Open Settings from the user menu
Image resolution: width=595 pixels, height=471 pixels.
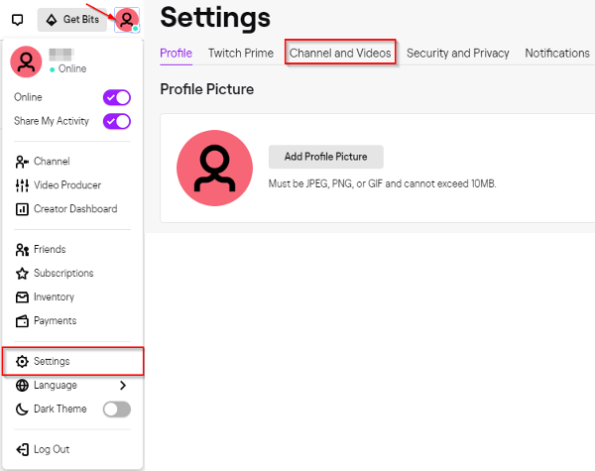tap(72, 361)
